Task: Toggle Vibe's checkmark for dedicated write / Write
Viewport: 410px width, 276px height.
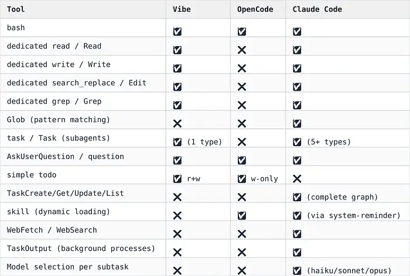Action: click(x=177, y=68)
